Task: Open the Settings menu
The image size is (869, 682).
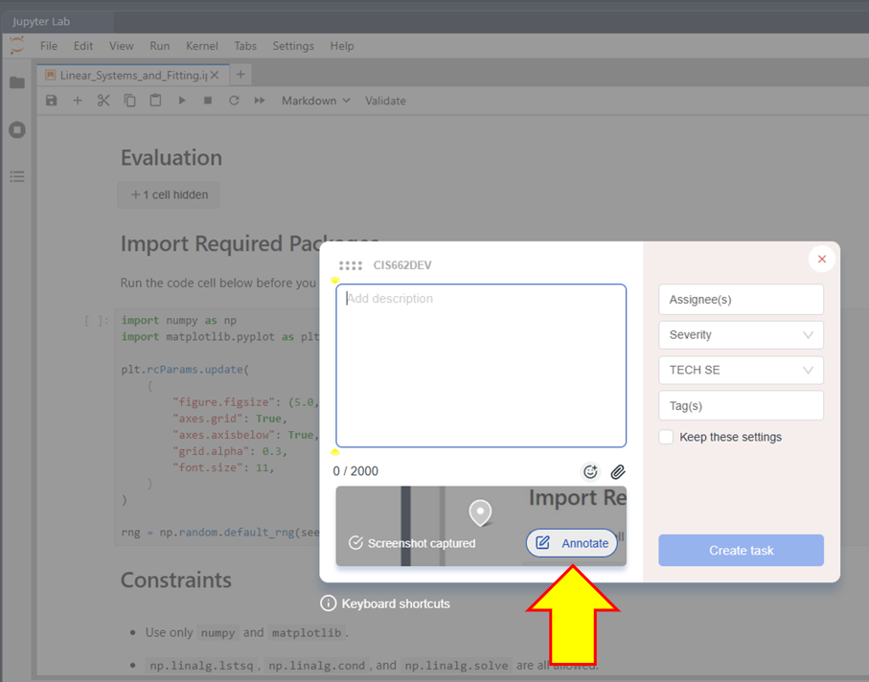Action: pyautogui.click(x=293, y=46)
